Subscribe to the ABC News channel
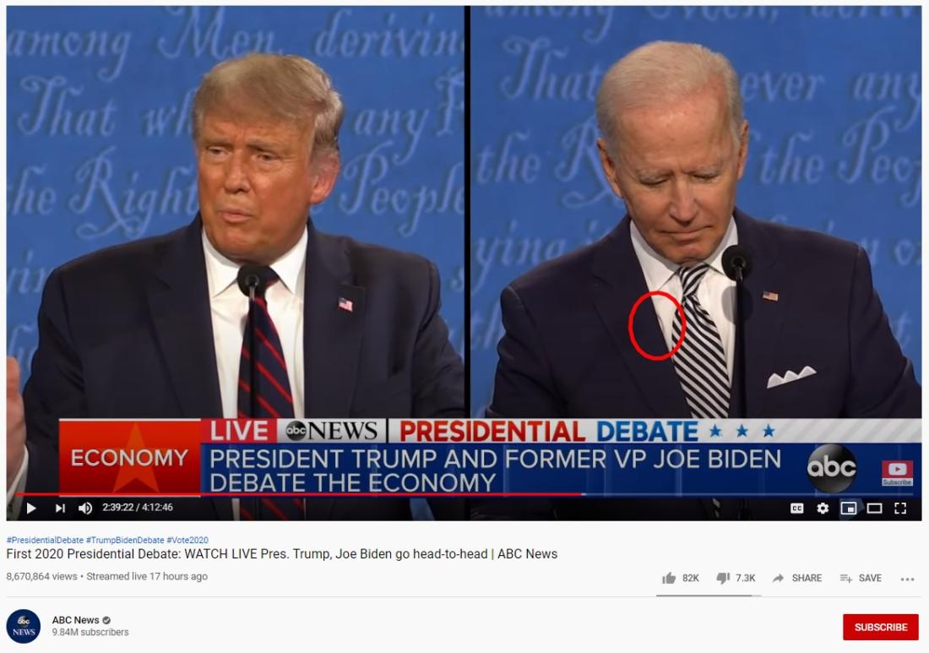Image resolution: width=929 pixels, height=653 pixels. click(880, 627)
